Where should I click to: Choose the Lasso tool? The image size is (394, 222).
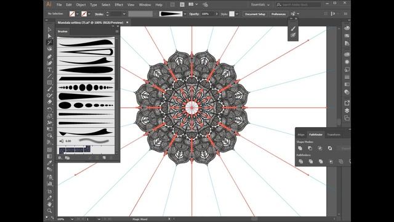49,49
